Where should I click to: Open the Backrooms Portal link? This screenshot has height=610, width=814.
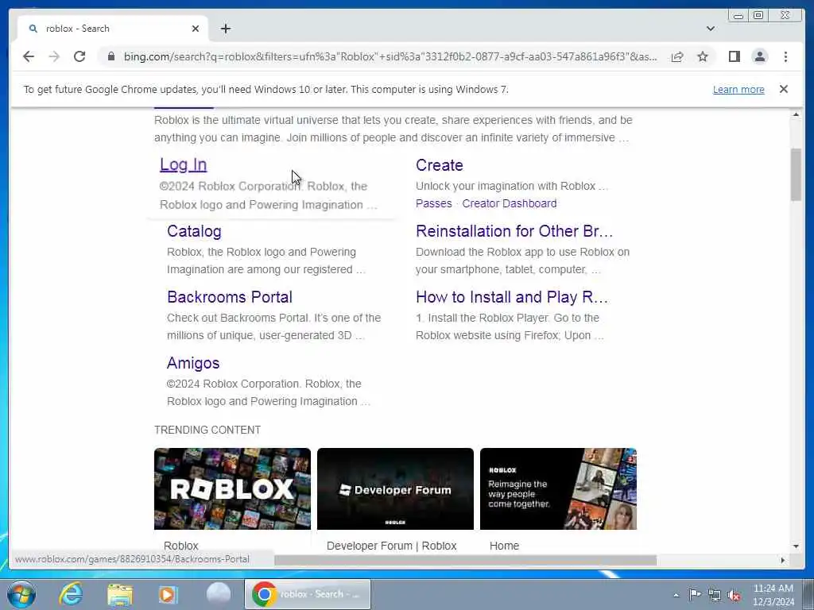click(x=230, y=297)
